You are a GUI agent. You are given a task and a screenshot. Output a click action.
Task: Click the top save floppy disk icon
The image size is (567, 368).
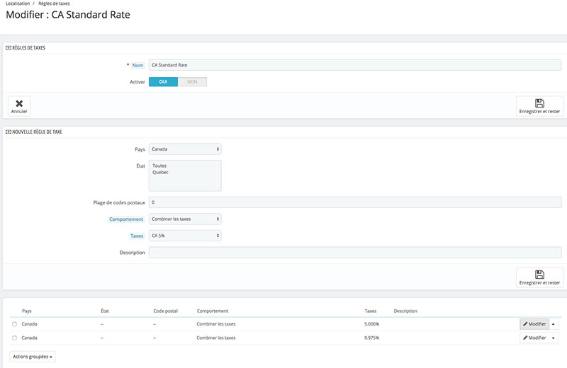point(539,103)
